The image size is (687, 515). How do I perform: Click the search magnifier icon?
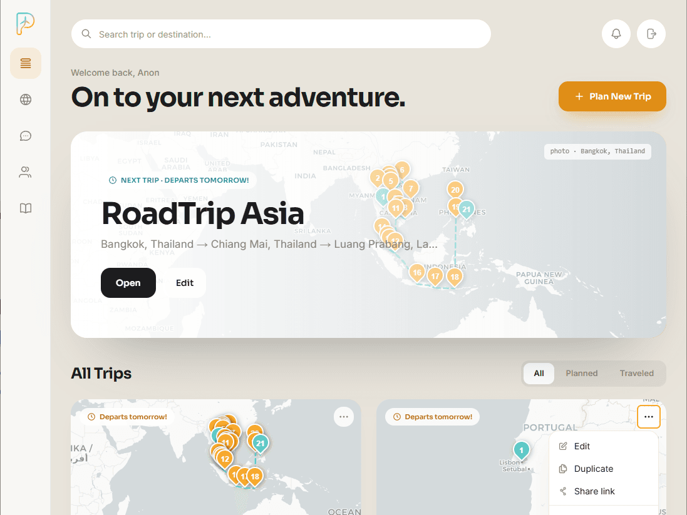click(x=86, y=34)
